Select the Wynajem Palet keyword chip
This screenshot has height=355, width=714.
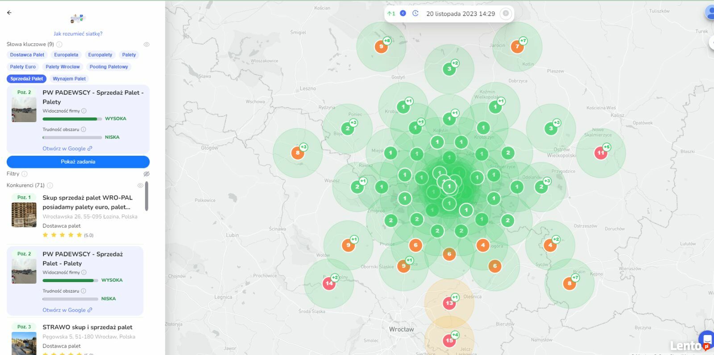(69, 78)
